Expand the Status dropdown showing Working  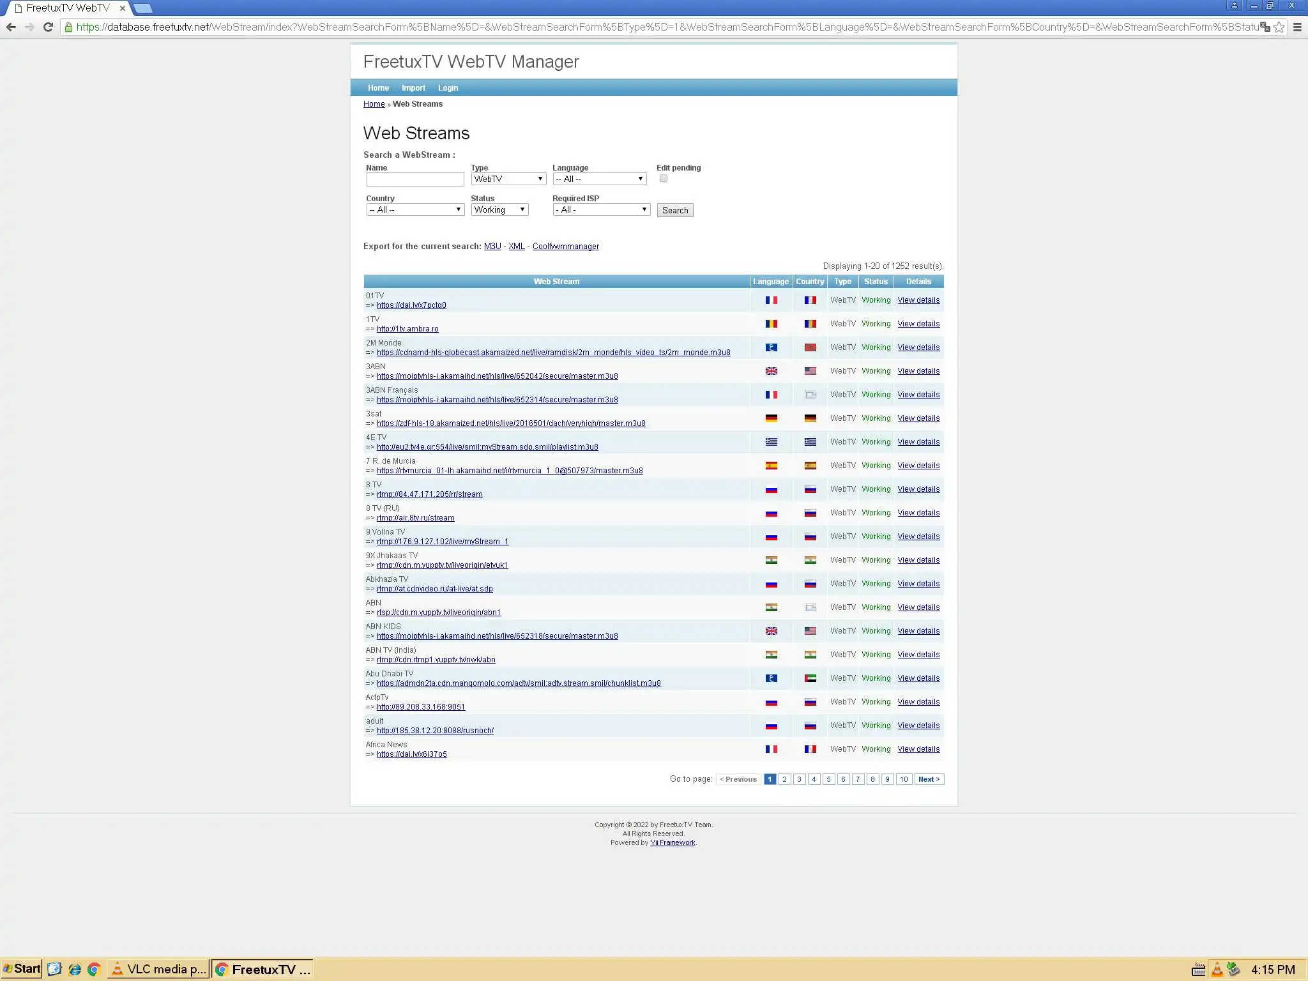point(499,209)
